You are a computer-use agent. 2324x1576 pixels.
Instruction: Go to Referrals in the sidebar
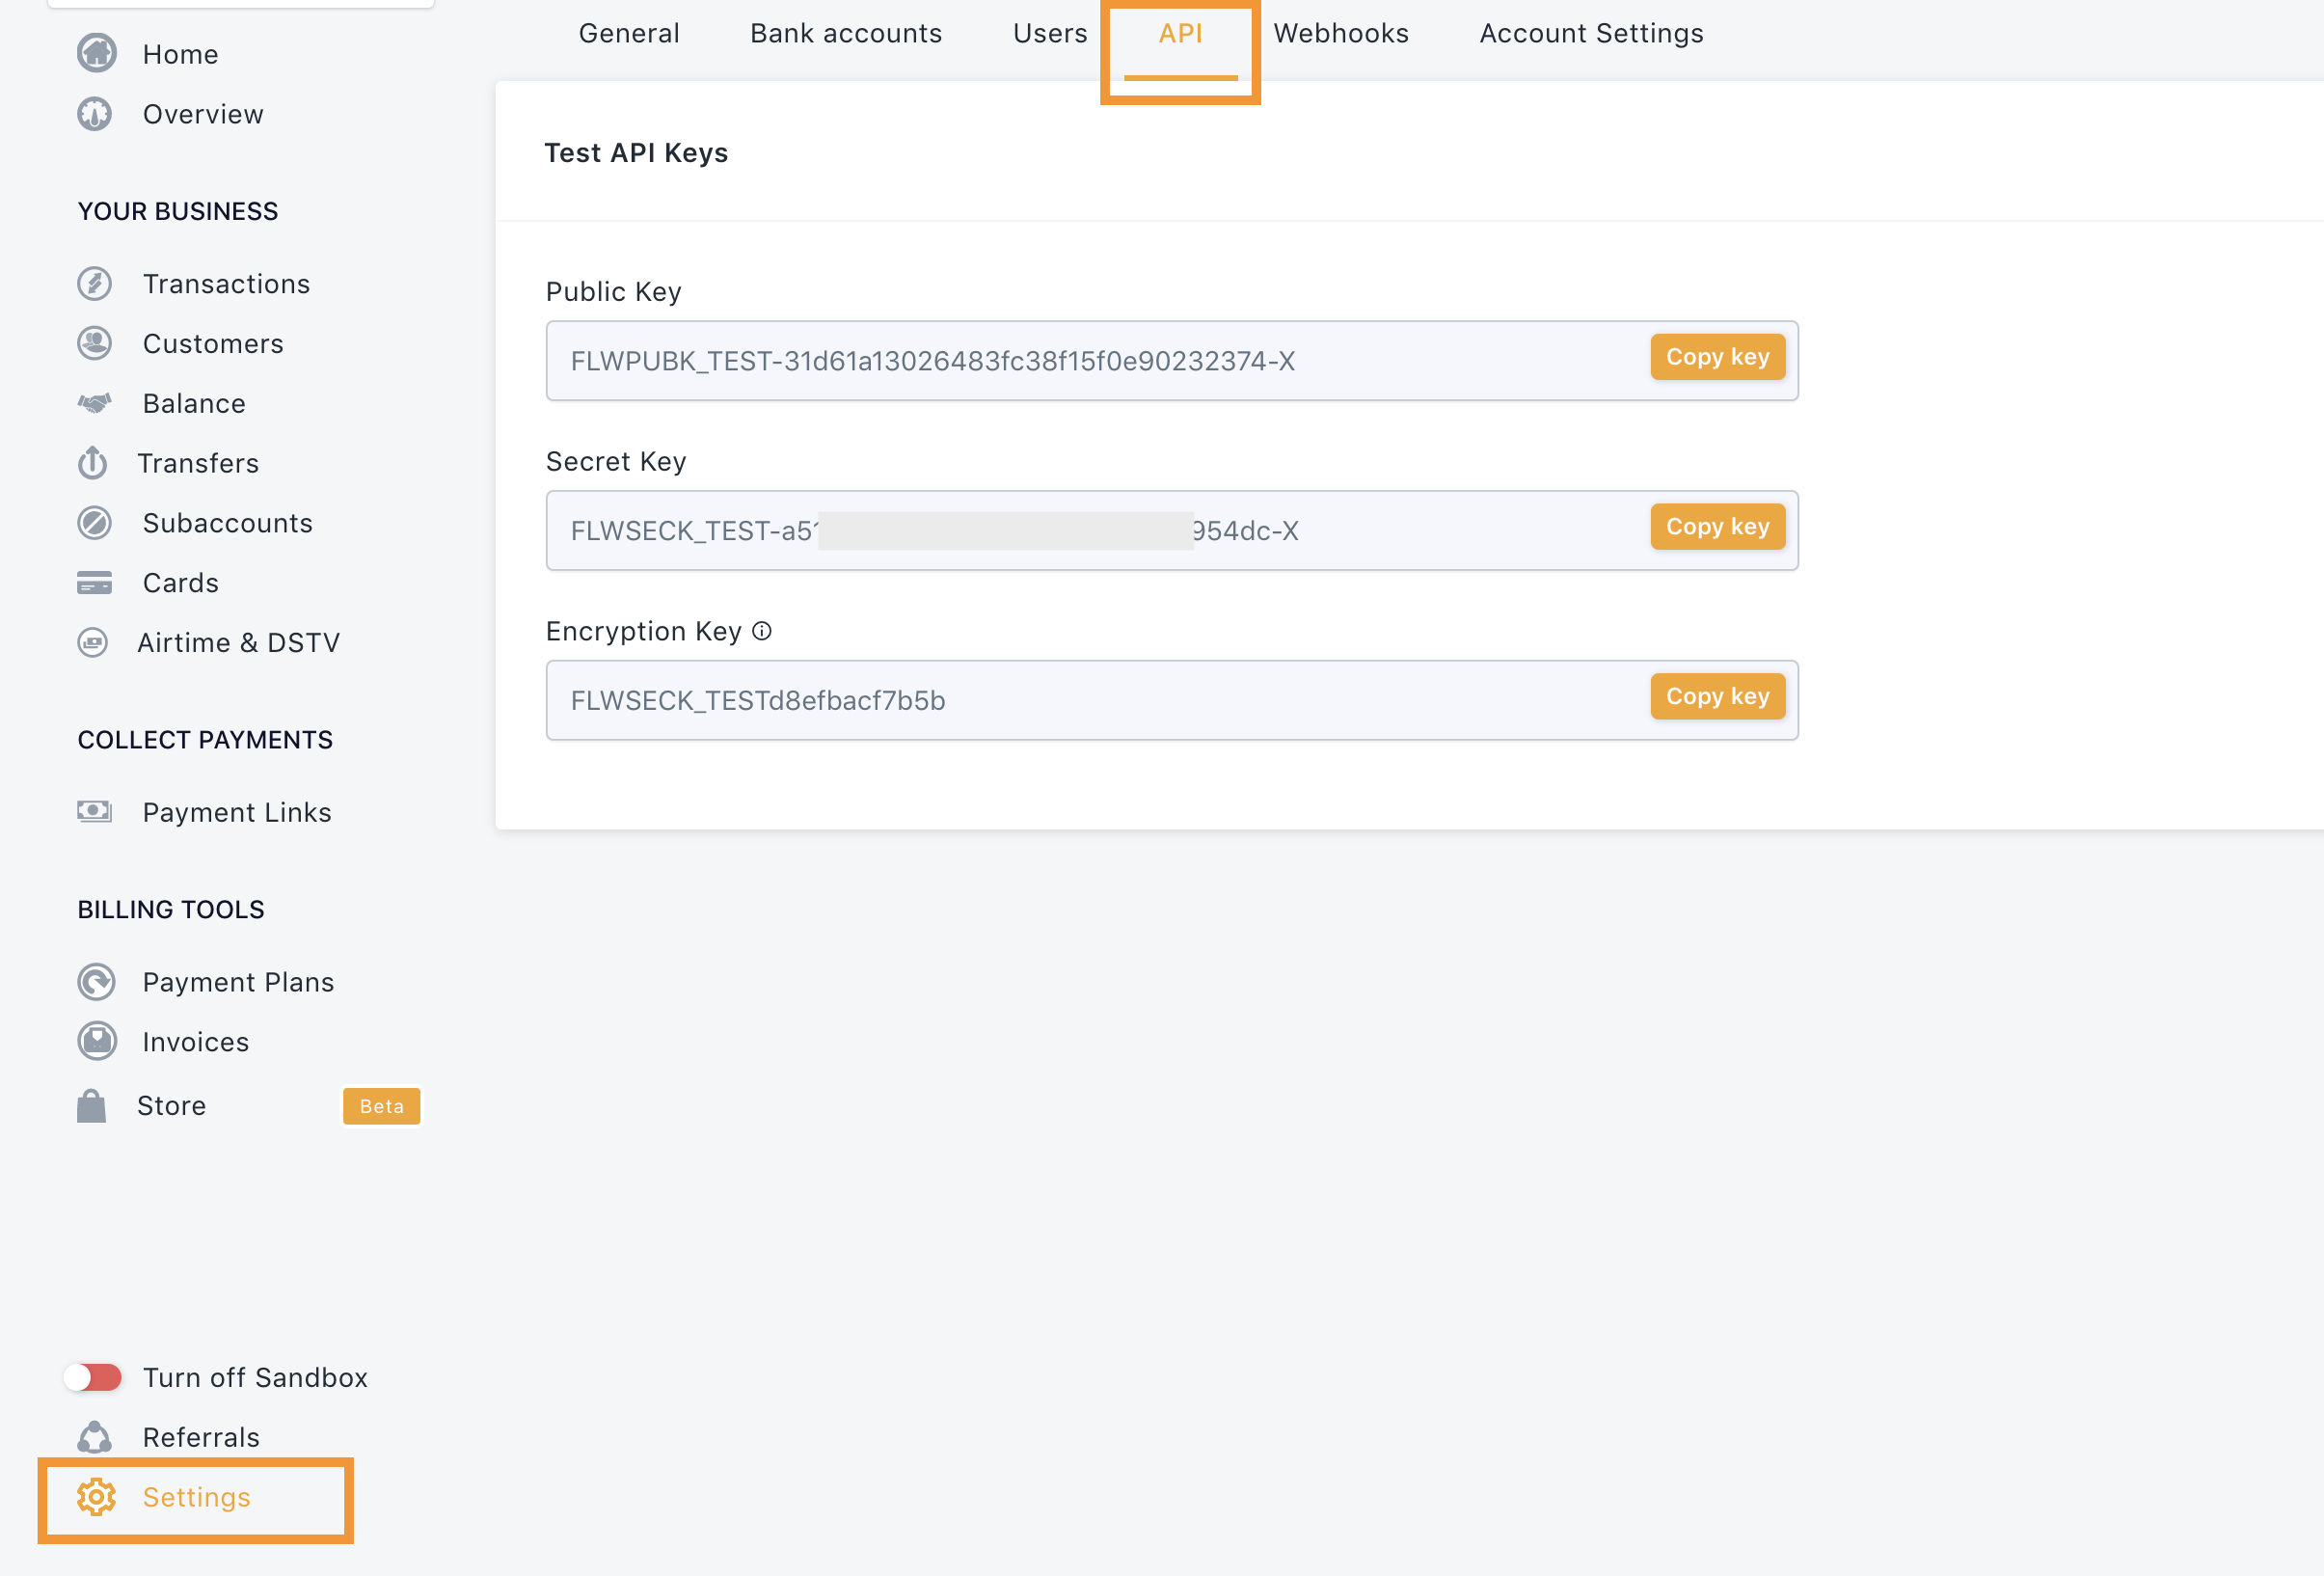pyautogui.click(x=201, y=1437)
